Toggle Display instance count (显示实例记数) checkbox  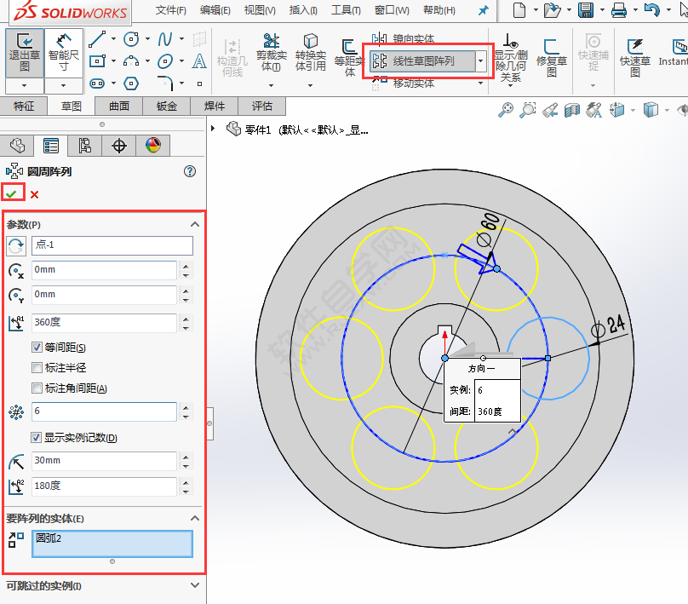(x=37, y=437)
